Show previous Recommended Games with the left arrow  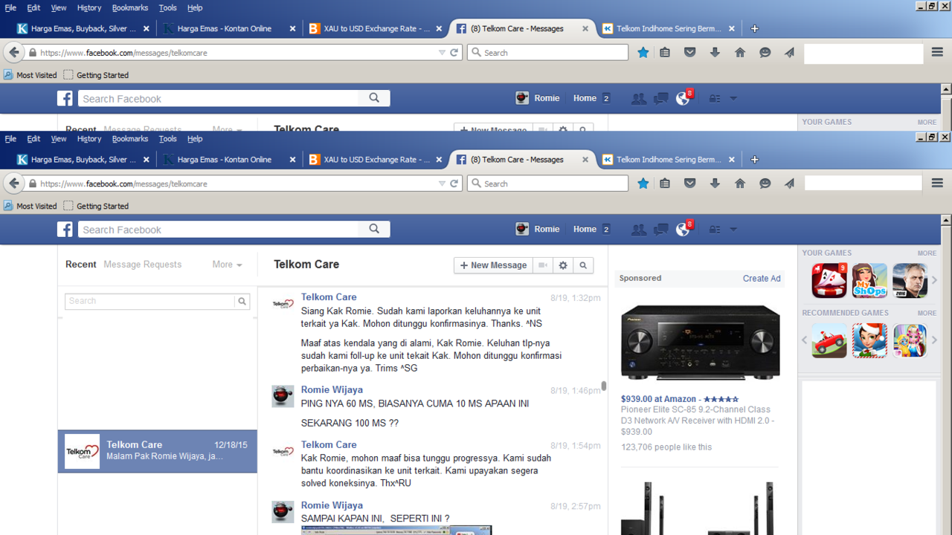pyautogui.click(x=805, y=340)
